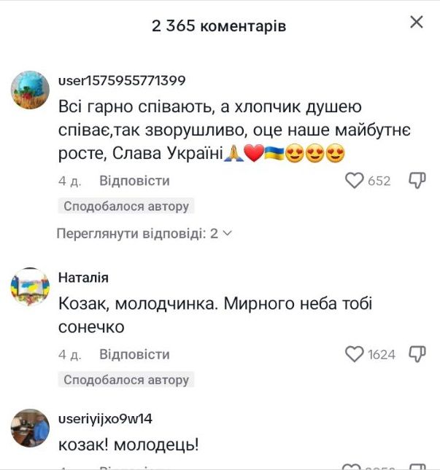Viewport: 440px width, 470px height.
Task: Open useriyijxo9w14's profile avatar
Action: [31, 428]
